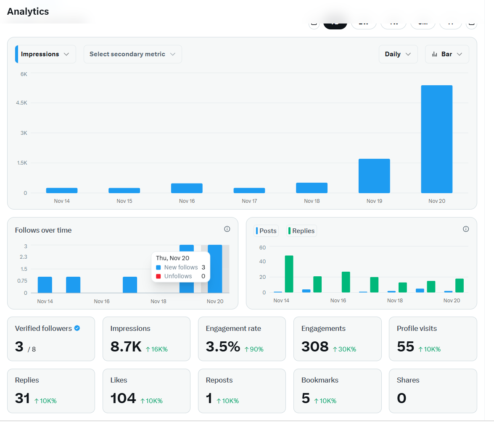Image resolution: width=494 pixels, height=422 pixels.
Task: Click the blue verified badge icon
Action: click(x=77, y=328)
